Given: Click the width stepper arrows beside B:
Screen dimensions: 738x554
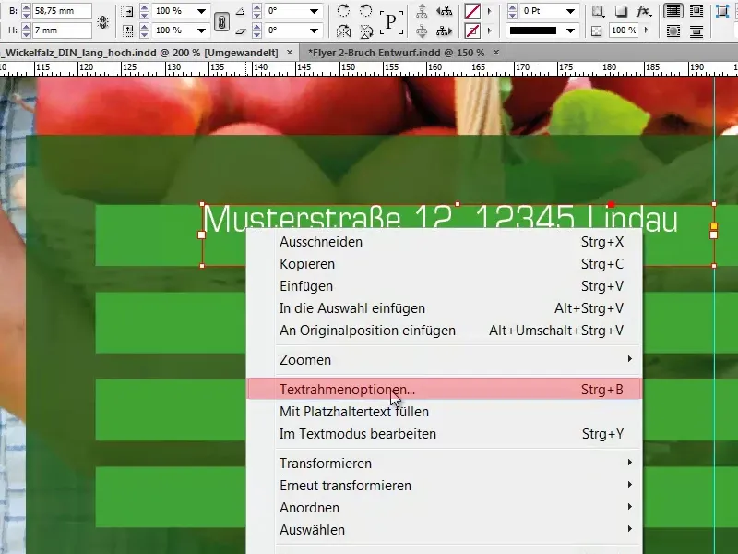Looking at the screenshot, I should coord(27,11).
